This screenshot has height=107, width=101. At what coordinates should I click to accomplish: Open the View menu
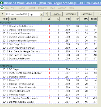tap(14, 8)
